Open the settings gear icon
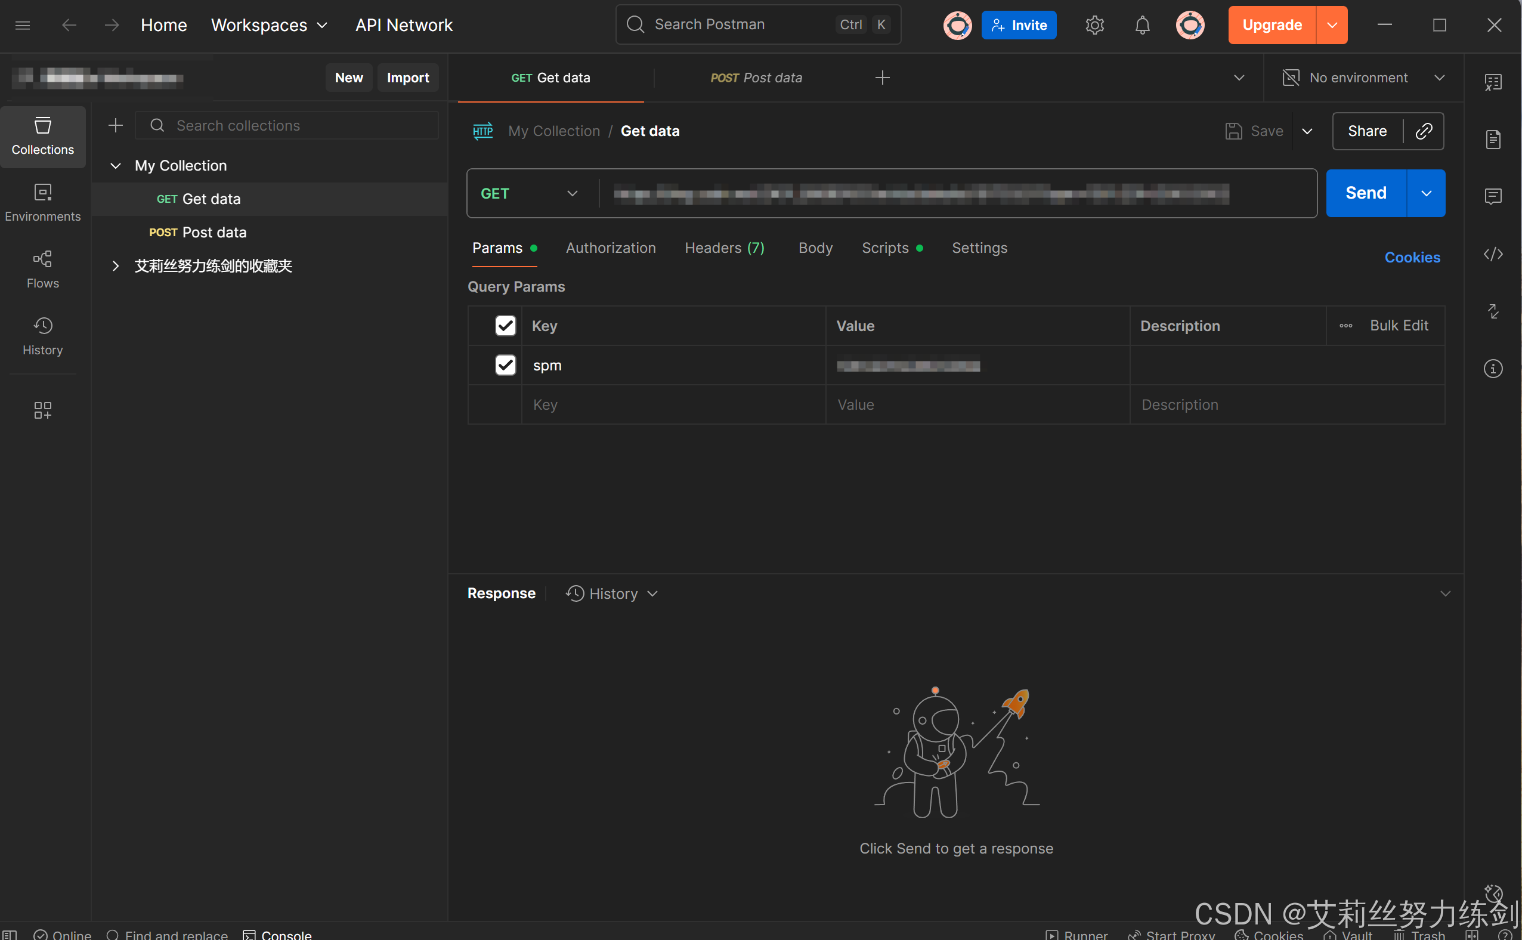 (1094, 25)
